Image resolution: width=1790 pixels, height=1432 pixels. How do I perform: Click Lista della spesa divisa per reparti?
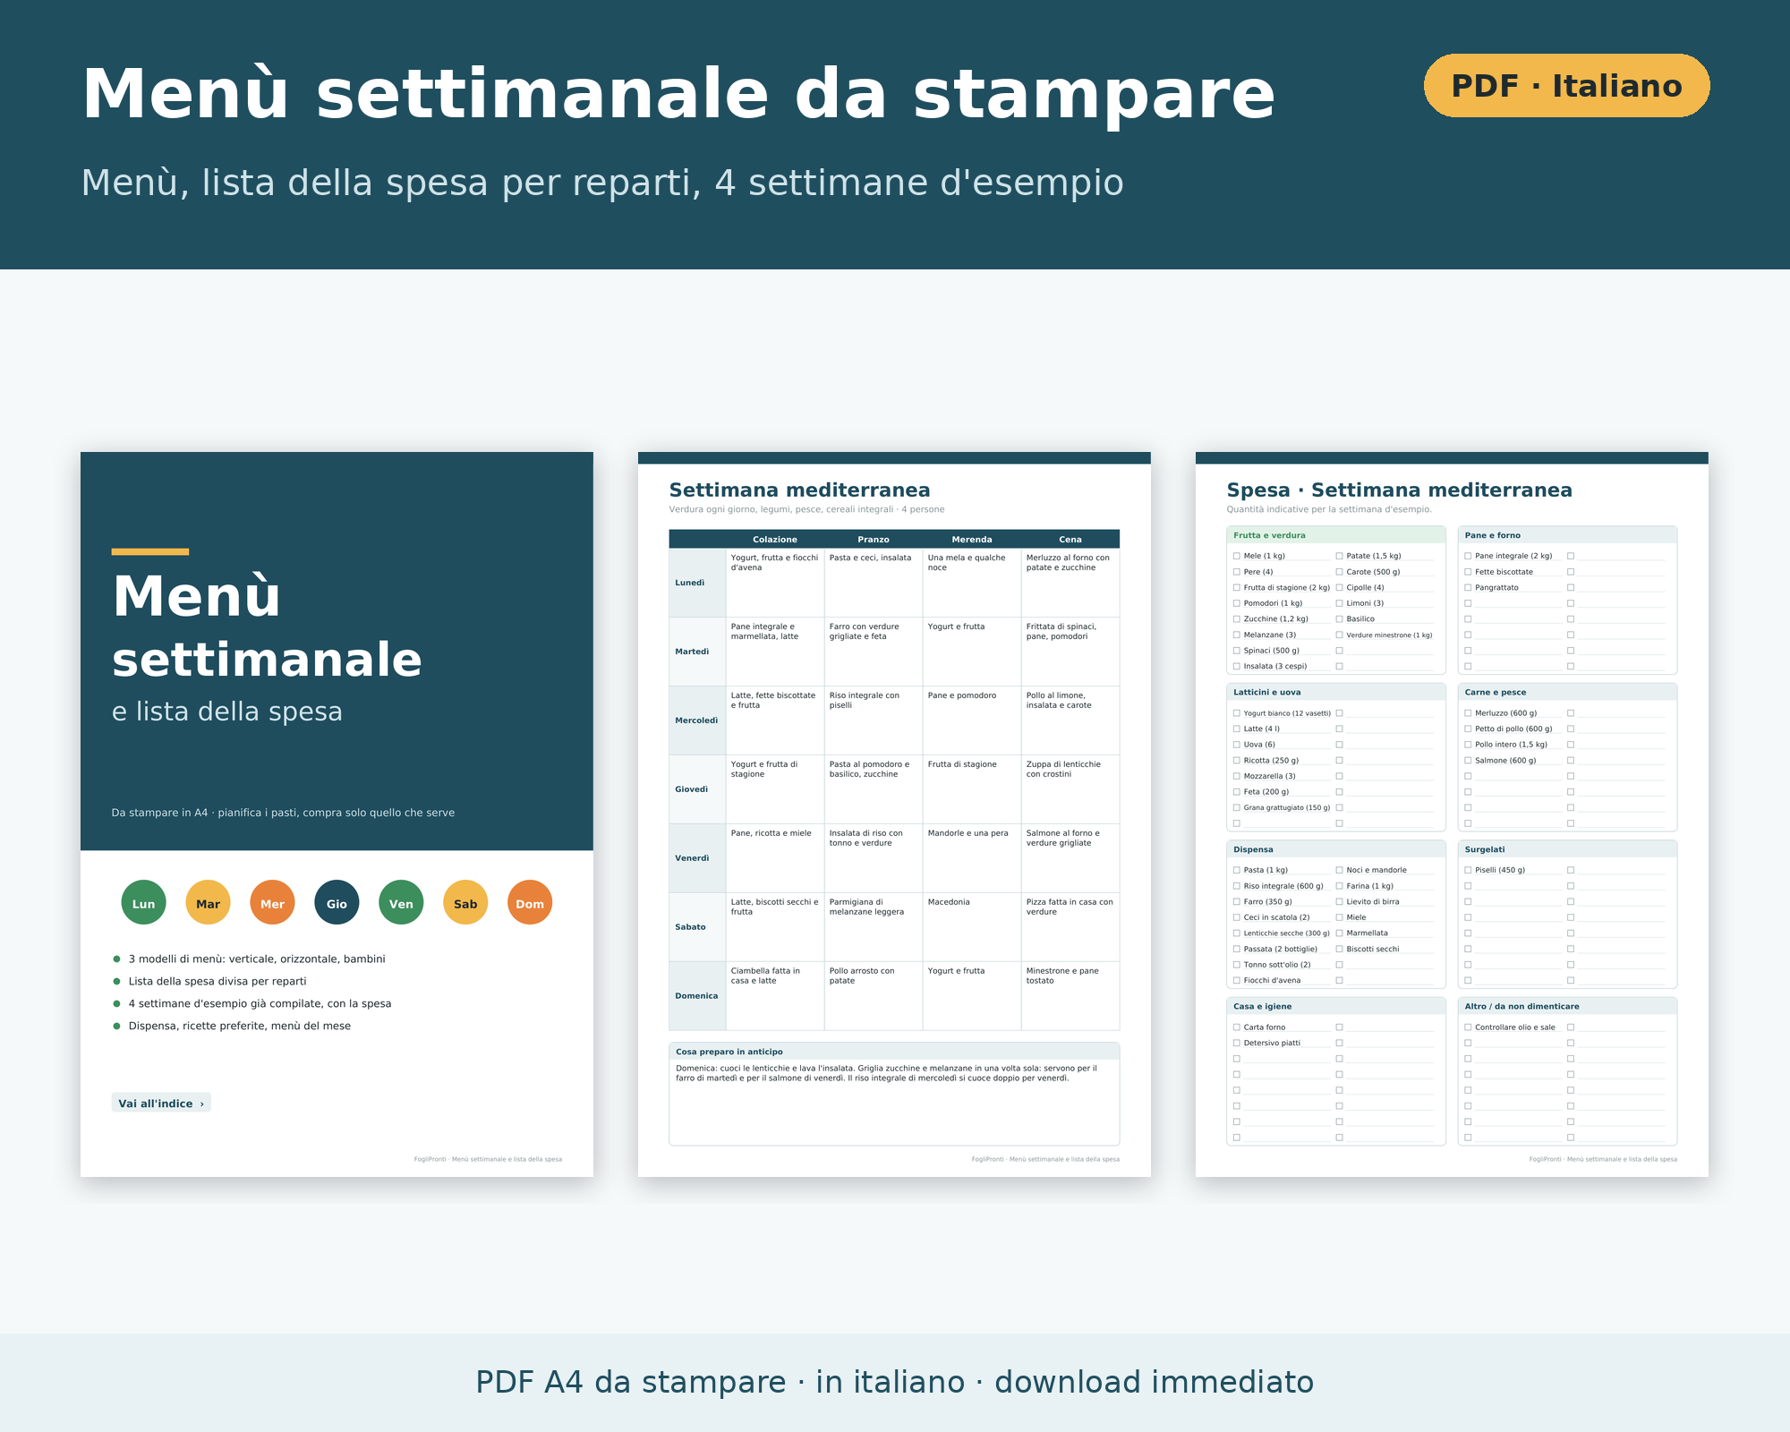tap(217, 981)
